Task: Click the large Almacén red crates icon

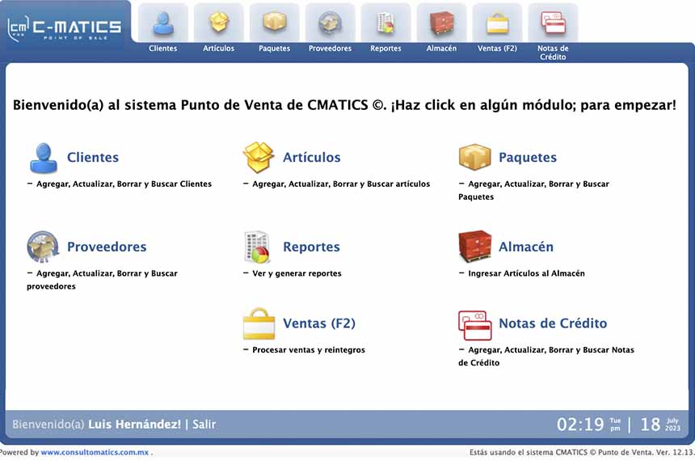Action: pos(474,246)
